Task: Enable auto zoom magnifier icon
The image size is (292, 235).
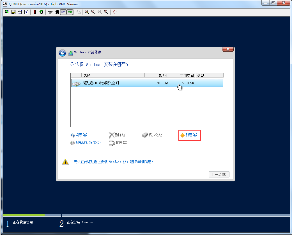Action: tap(106, 12)
